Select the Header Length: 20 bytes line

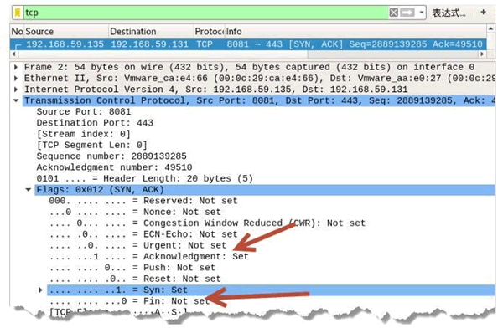(145, 178)
